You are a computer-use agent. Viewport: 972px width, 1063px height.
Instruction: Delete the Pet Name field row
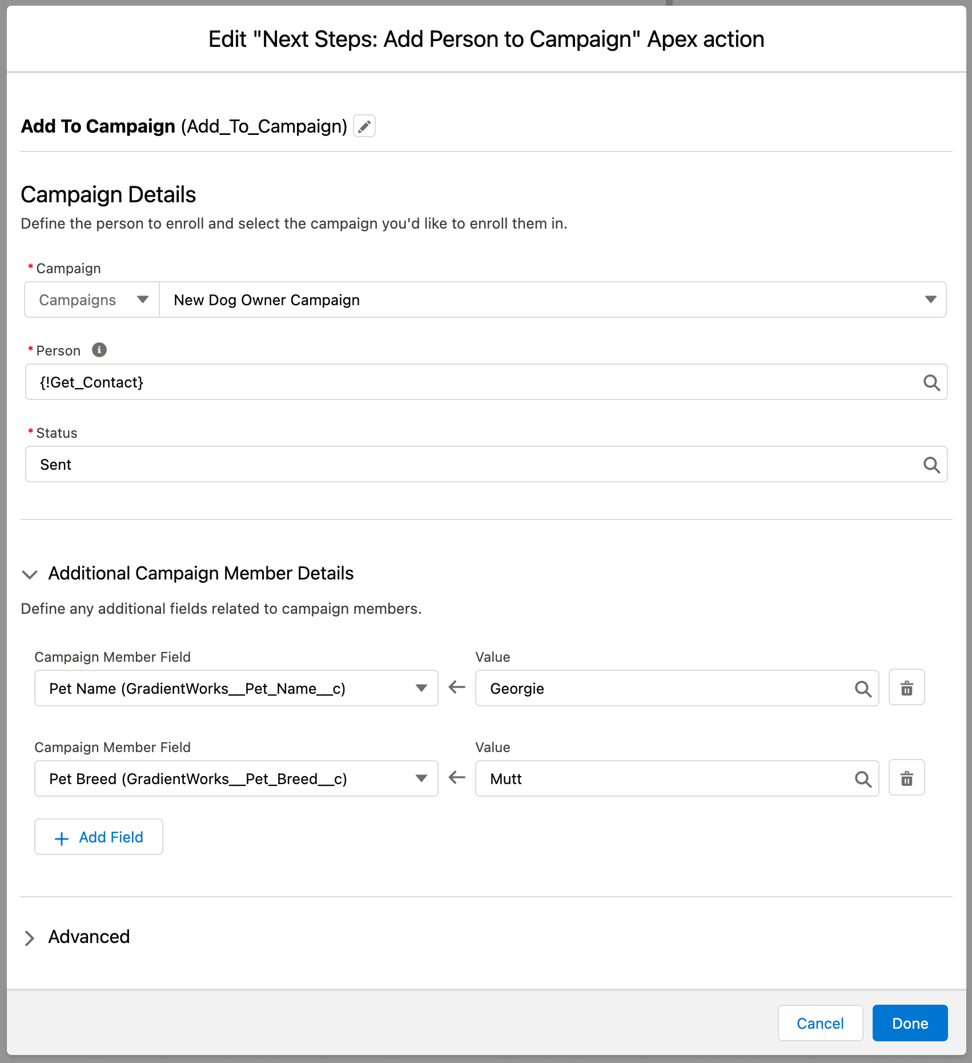pos(906,688)
